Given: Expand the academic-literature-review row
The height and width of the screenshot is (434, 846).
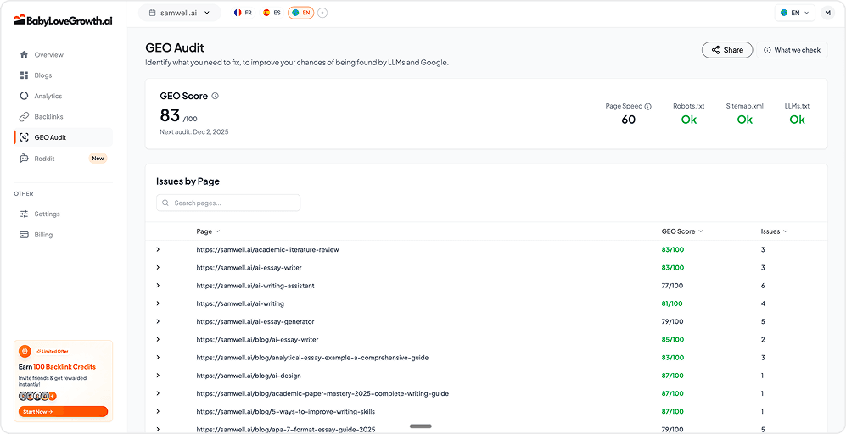Looking at the screenshot, I should click(x=158, y=249).
